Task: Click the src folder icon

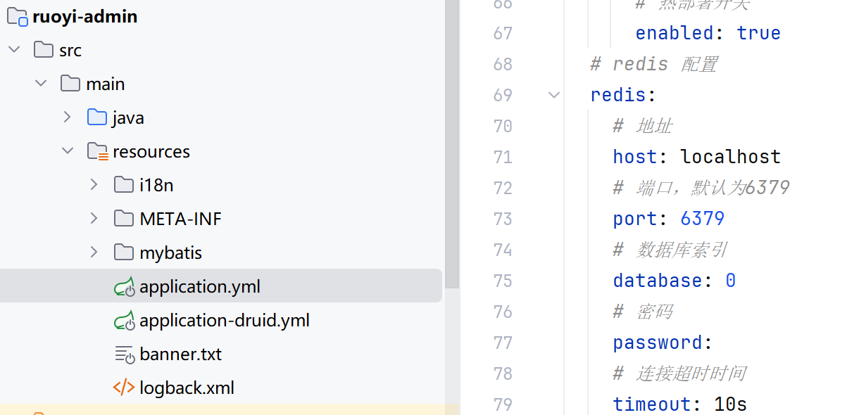Action: tap(44, 49)
